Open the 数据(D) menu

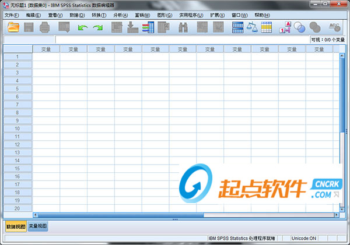[77, 15]
